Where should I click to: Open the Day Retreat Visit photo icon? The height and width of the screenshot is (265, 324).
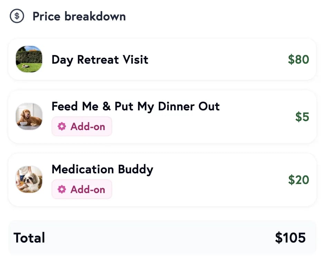[29, 59]
